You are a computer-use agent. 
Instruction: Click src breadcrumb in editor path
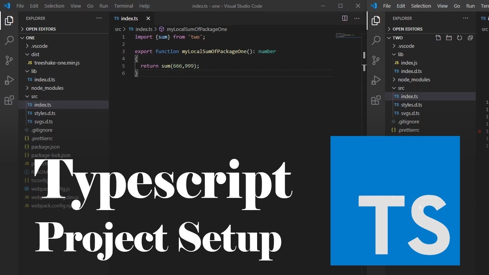click(118, 29)
